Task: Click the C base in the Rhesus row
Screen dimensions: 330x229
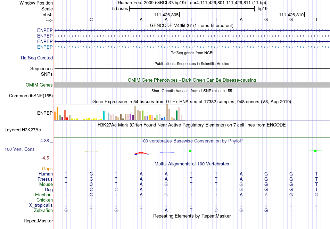Action: pyautogui.click(x=91, y=179)
